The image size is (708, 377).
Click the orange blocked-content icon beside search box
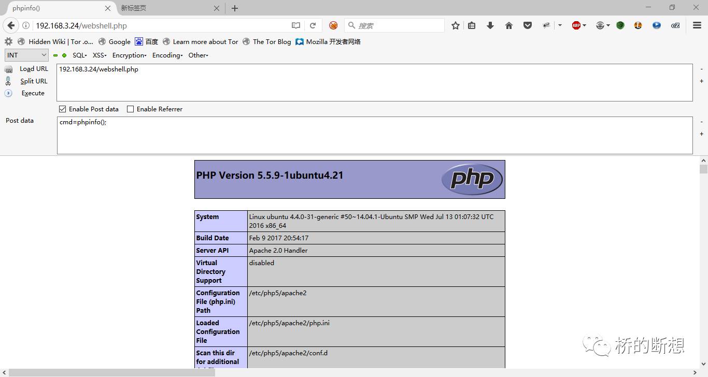tap(333, 25)
